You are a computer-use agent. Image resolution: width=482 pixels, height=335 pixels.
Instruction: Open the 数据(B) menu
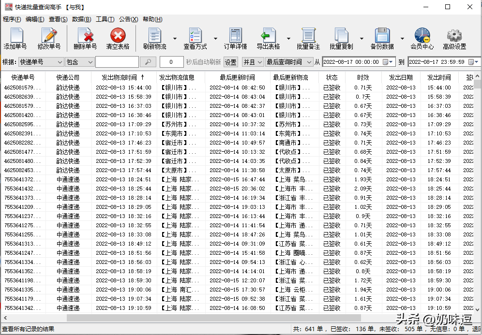pos(81,19)
